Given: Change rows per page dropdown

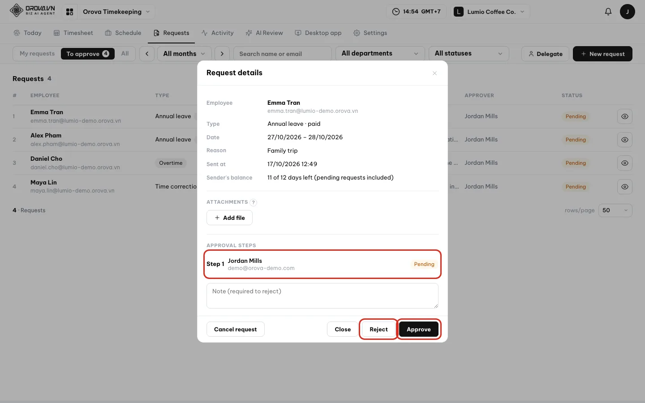Looking at the screenshot, I should 615,210.
